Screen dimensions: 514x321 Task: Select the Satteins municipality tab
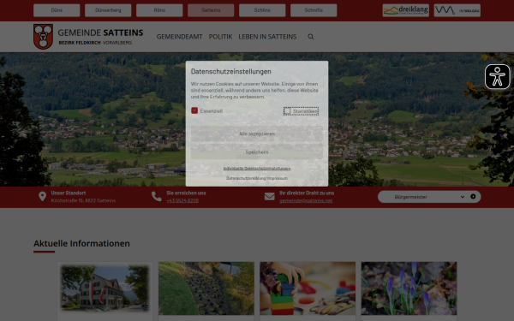211,10
